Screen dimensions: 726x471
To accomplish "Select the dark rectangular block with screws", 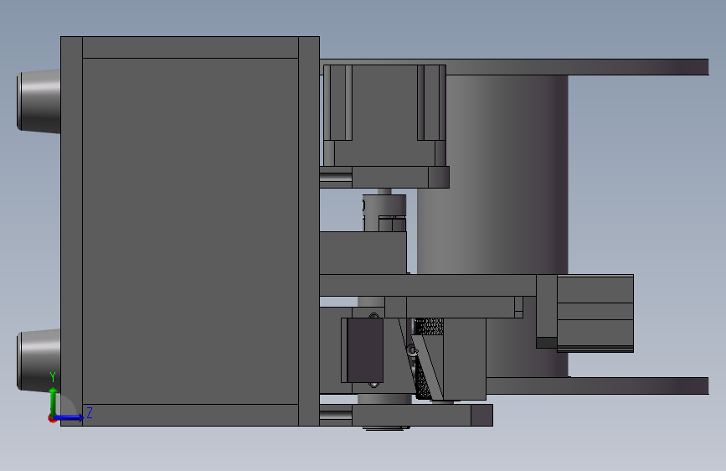I will 365,350.
